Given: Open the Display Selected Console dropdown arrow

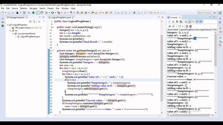Looking at the screenshot, I should tap(176, 26).
